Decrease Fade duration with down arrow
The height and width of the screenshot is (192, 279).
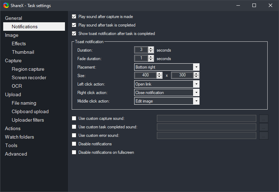[151, 60]
